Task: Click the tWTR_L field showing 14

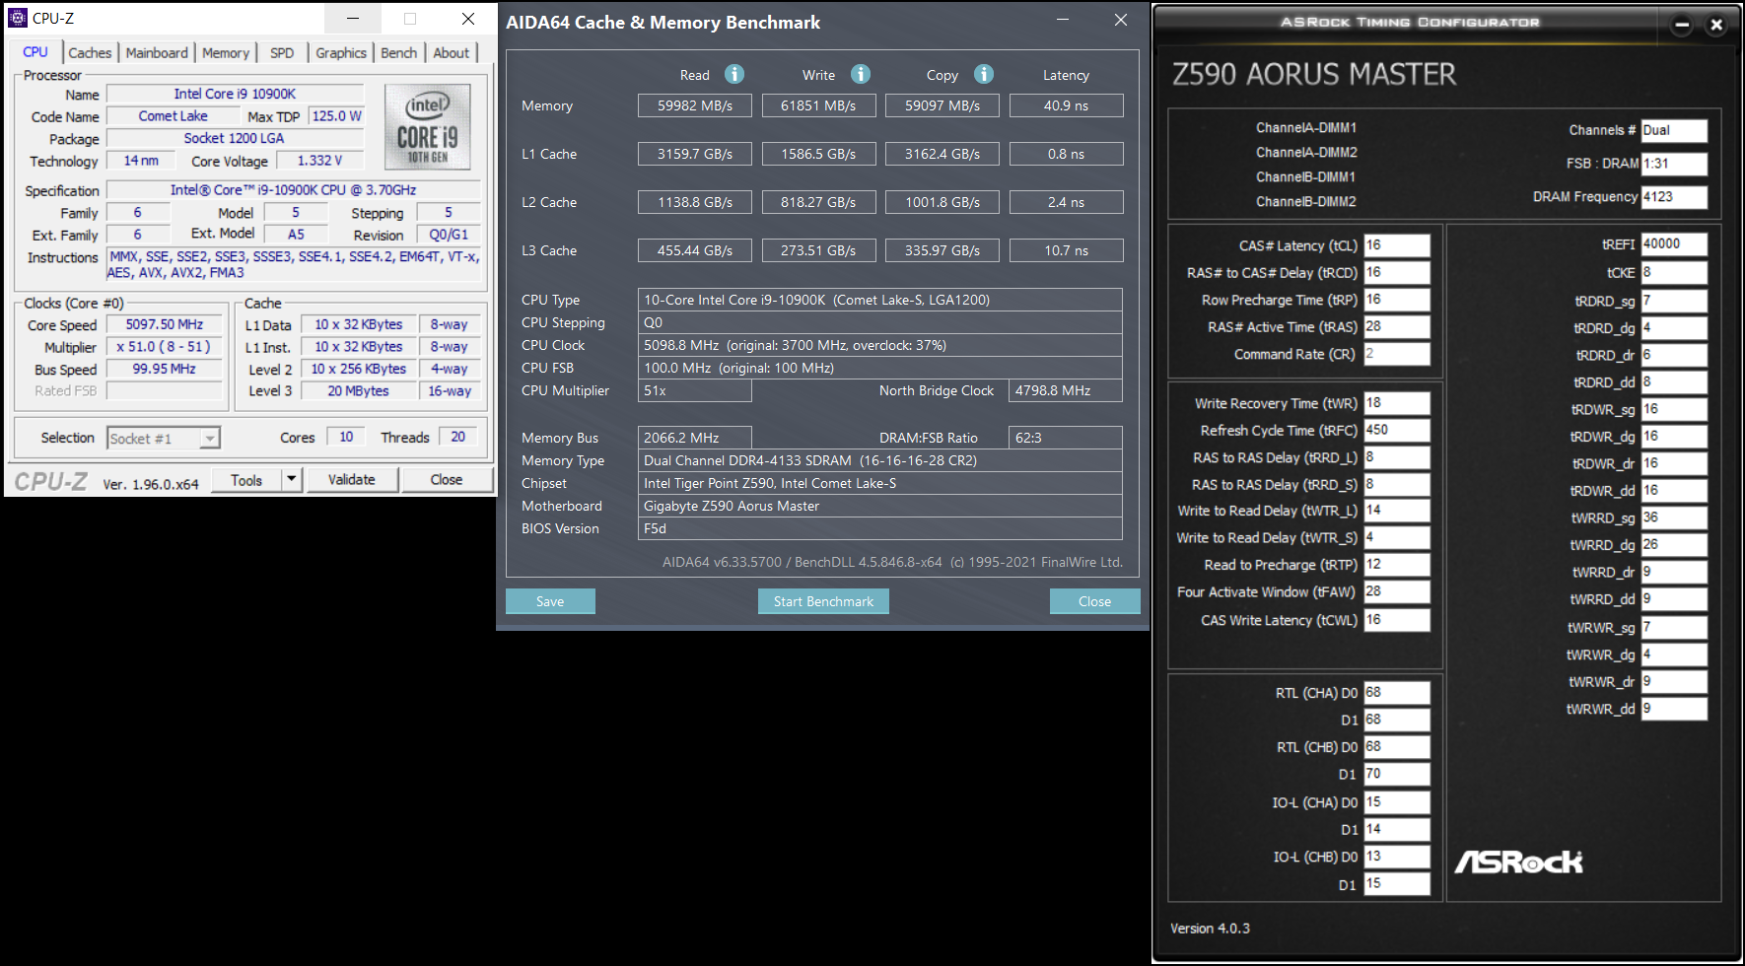Action: pos(1397,511)
